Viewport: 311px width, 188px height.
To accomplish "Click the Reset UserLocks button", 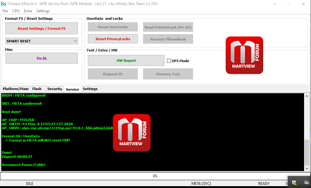I will point(113,27).
